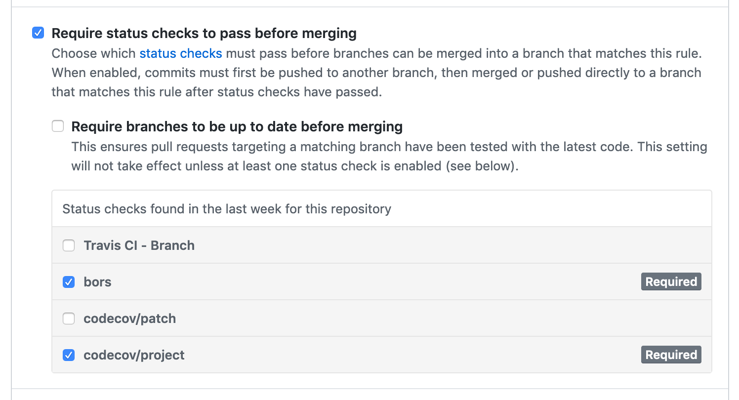The width and height of the screenshot is (739, 400).
Task: Click the 'codecov/project' label text
Action: pos(134,355)
